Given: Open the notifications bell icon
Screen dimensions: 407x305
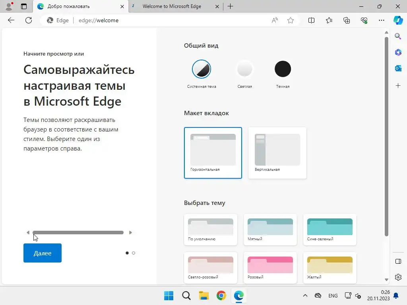Looking at the screenshot, I should [396, 295].
